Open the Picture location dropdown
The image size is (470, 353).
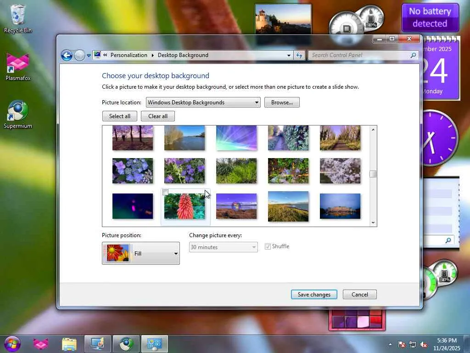(203, 102)
